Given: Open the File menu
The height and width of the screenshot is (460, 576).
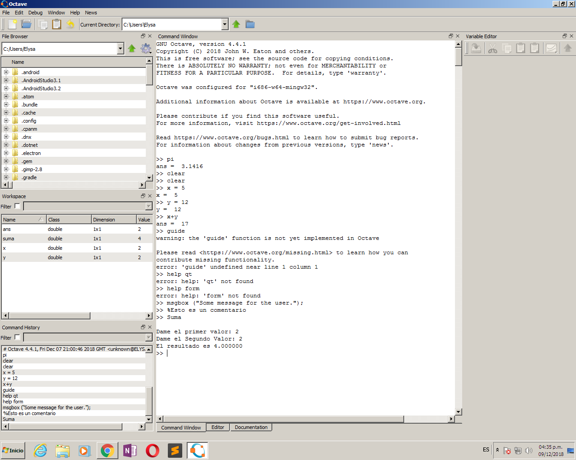Looking at the screenshot, I should tap(6, 13).
